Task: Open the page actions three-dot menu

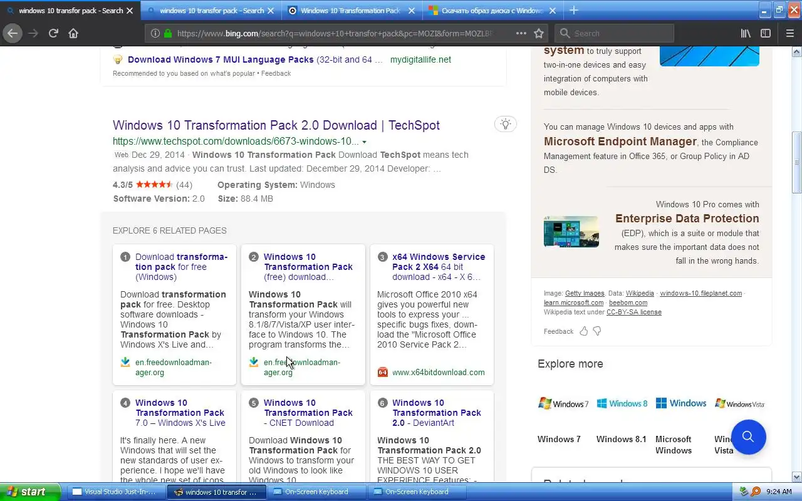Action: tap(521, 33)
